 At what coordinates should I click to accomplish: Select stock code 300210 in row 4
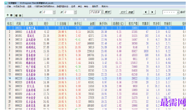click(19, 39)
